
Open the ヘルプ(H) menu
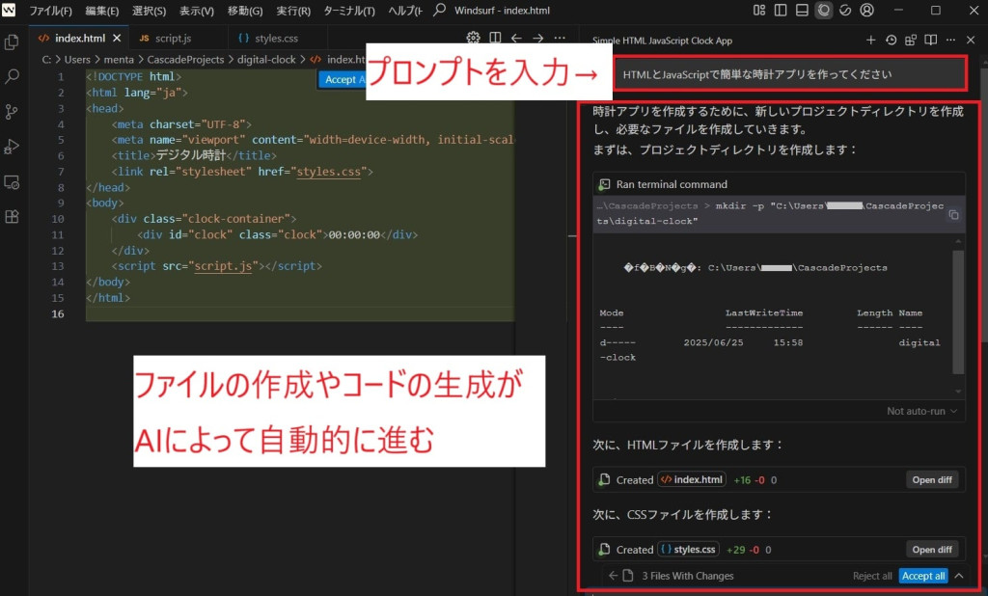tap(405, 10)
